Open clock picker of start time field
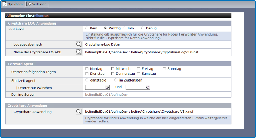This screenshot has width=256, height=138. [x=107, y=87]
